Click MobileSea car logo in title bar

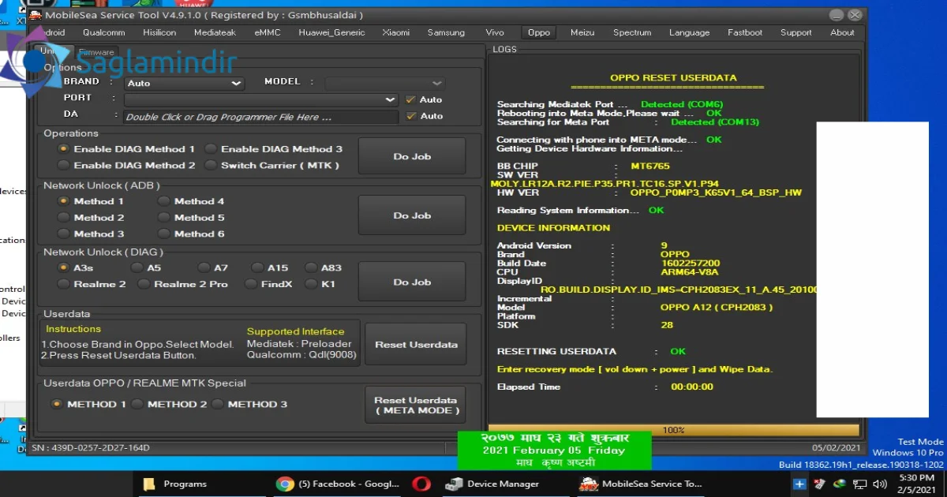click(35, 15)
